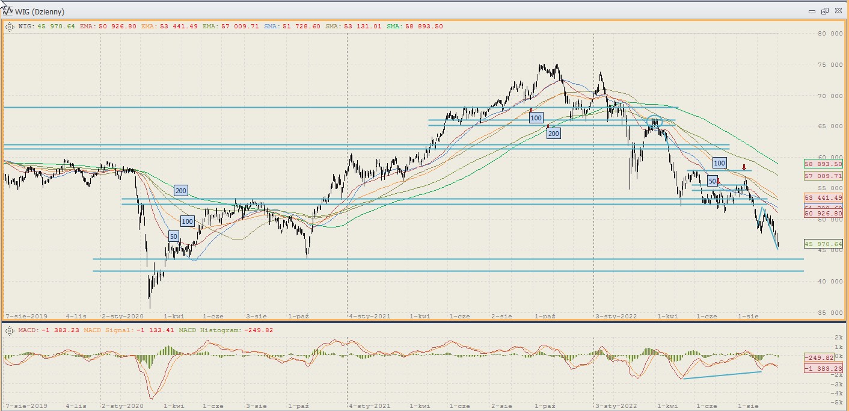Screen dimensions: 849x411
Task: Click the move handle on the MACD panel
Action: 10,330
